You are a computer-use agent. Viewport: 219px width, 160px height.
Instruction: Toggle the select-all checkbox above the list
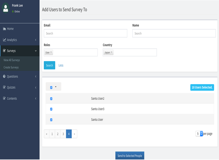[51, 87]
